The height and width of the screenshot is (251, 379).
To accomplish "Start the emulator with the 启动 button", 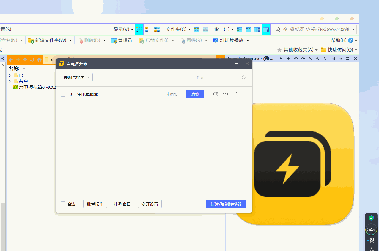I will tap(195, 94).
